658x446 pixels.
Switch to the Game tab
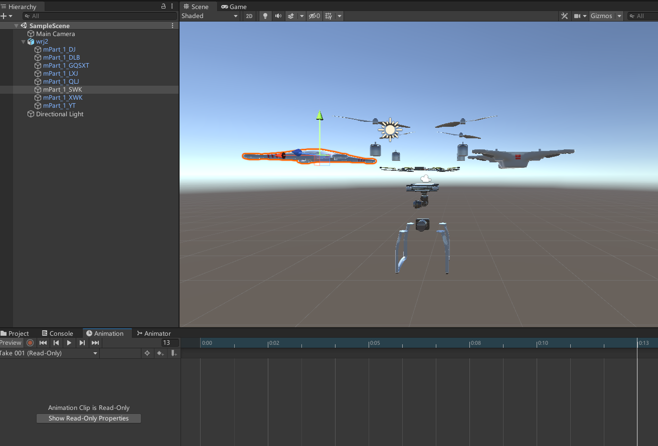point(234,7)
